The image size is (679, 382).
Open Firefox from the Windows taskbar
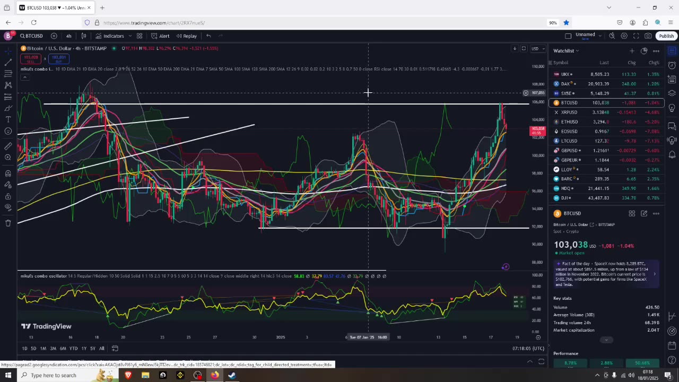[x=215, y=375]
